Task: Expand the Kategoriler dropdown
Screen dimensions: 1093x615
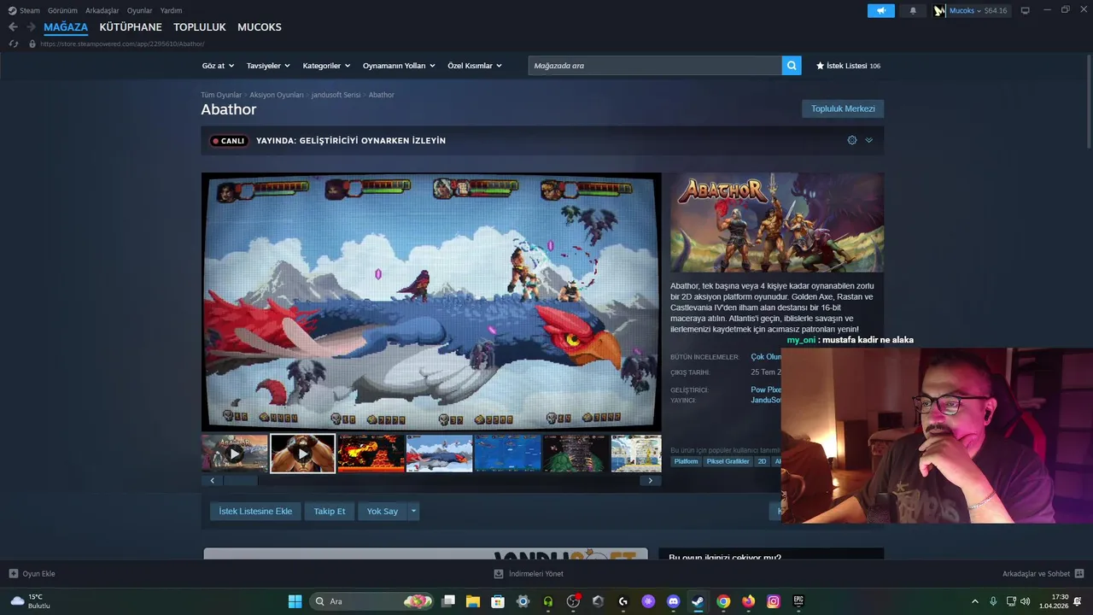Action: tap(327, 66)
